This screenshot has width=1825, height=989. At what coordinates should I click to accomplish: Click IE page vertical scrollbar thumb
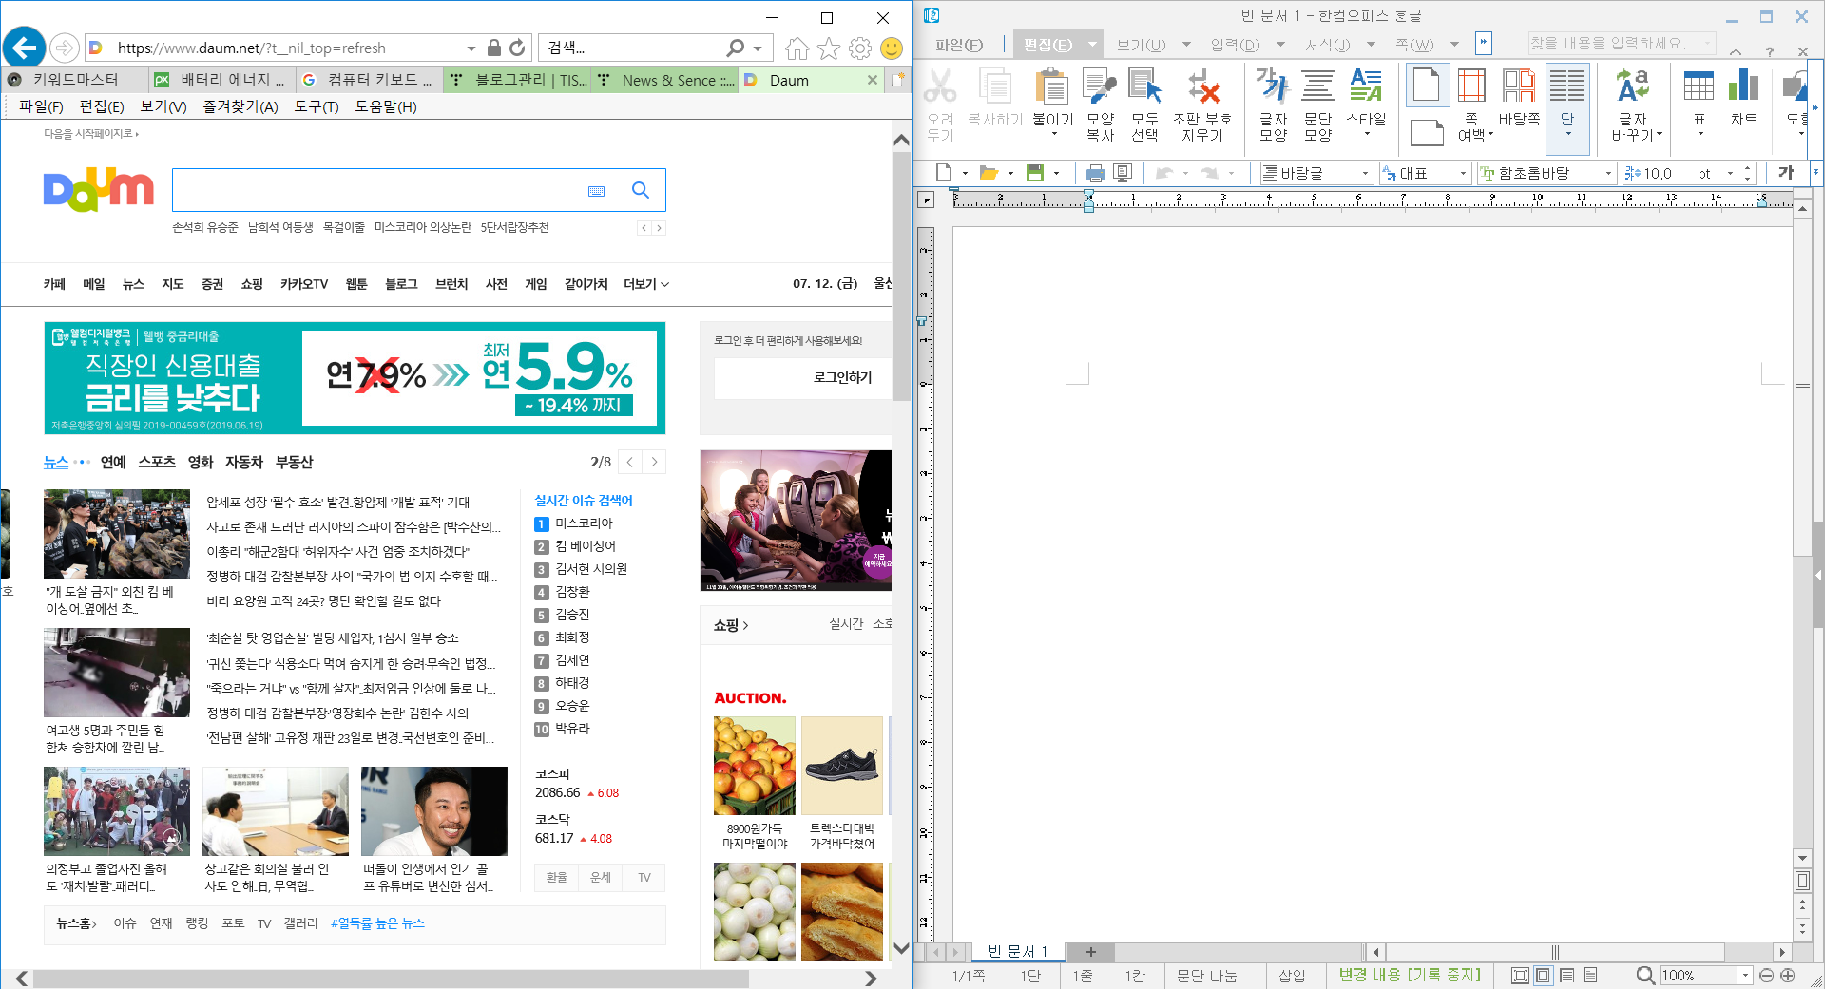[901, 276]
